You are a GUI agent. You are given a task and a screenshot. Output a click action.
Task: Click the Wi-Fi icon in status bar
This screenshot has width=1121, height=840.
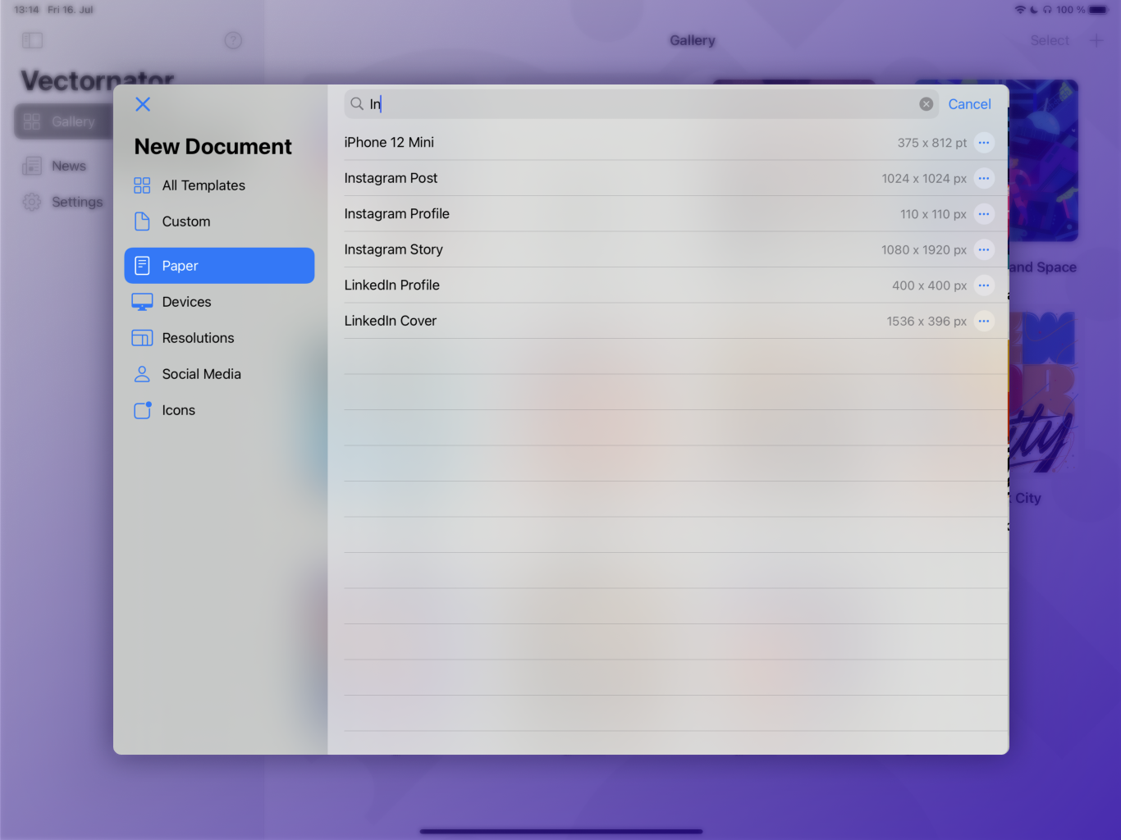pos(1020,10)
